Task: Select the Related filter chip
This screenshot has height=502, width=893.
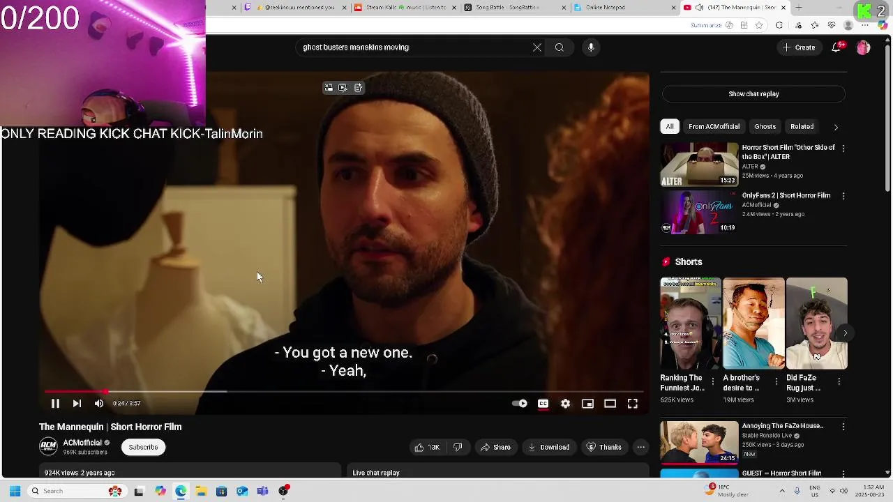Action: [802, 126]
